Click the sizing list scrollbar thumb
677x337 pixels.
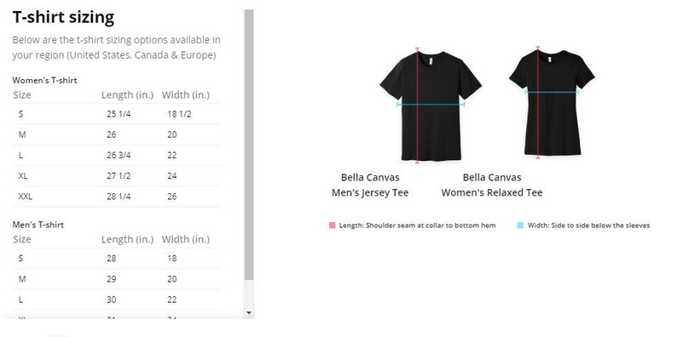pyautogui.click(x=249, y=145)
